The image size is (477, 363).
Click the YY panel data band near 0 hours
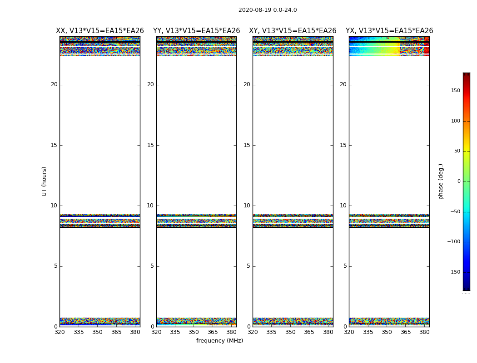(197, 322)
